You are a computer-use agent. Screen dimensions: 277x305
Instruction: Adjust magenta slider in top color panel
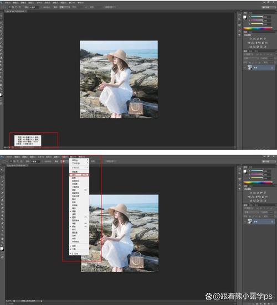point(257,20)
